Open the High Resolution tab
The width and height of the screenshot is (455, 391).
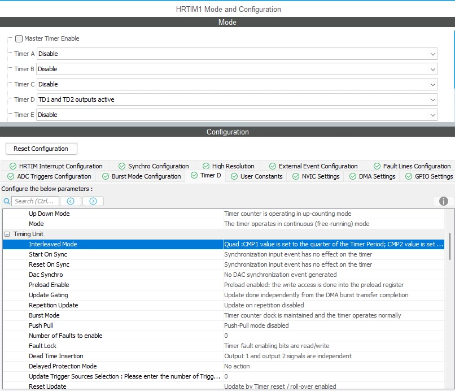pos(228,166)
